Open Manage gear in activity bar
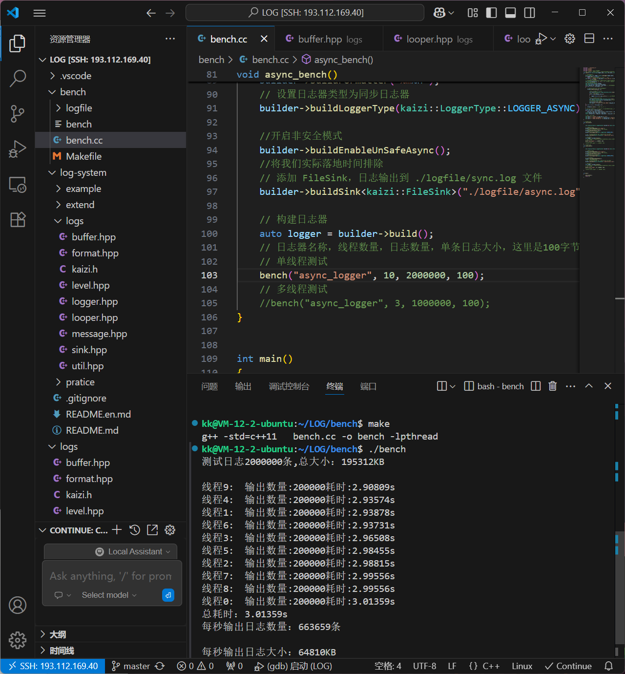 [x=18, y=640]
